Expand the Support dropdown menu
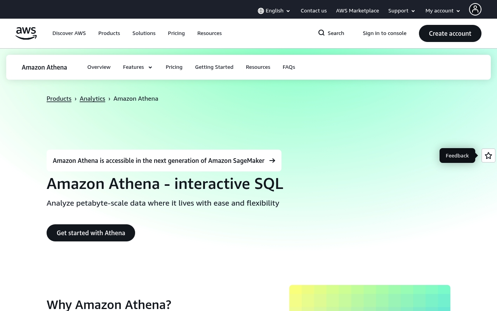This screenshot has height=311, width=497. click(401, 11)
